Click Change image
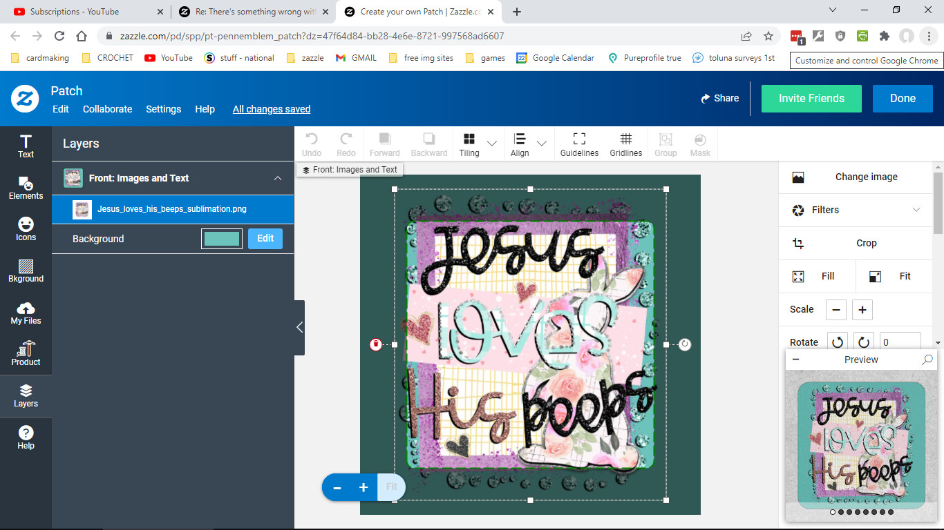The width and height of the screenshot is (944, 530). (856, 177)
